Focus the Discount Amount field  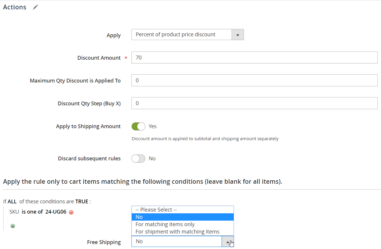pyautogui.click(x=254, y=58)
